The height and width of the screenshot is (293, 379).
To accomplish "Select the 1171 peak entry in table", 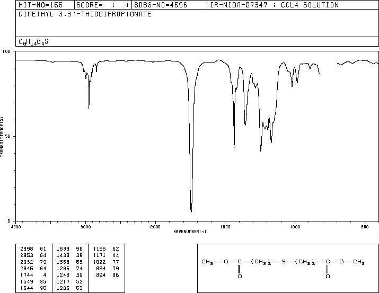I will coord(106,255).
